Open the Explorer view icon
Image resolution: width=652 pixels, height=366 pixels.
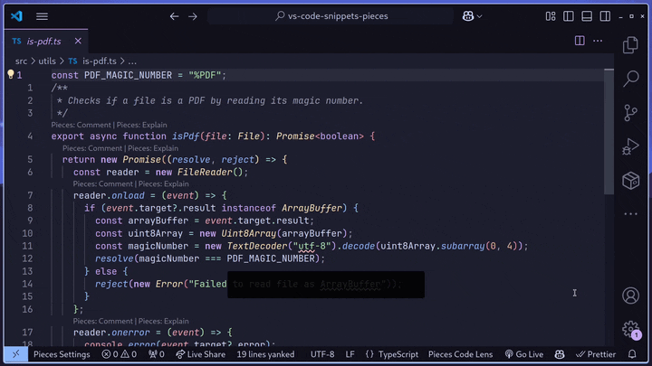click(x=631, y=45)
